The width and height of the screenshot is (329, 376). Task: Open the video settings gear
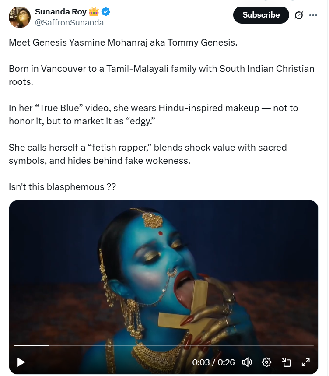click(x=266, y=362)
